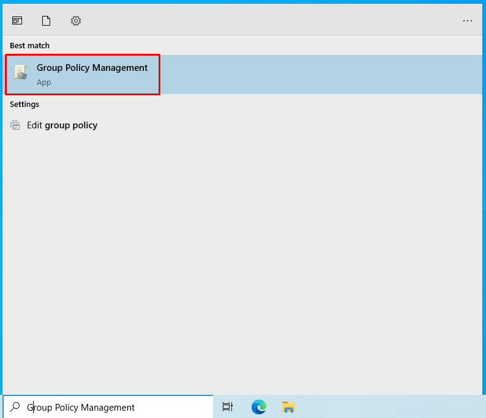486x418 pixels.
Task: Open Task View from the taskbar
Action: (228, 407)
